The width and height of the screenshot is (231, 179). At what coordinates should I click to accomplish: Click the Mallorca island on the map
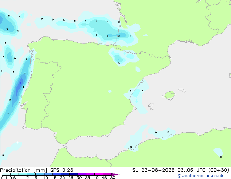tap(169, 95)
